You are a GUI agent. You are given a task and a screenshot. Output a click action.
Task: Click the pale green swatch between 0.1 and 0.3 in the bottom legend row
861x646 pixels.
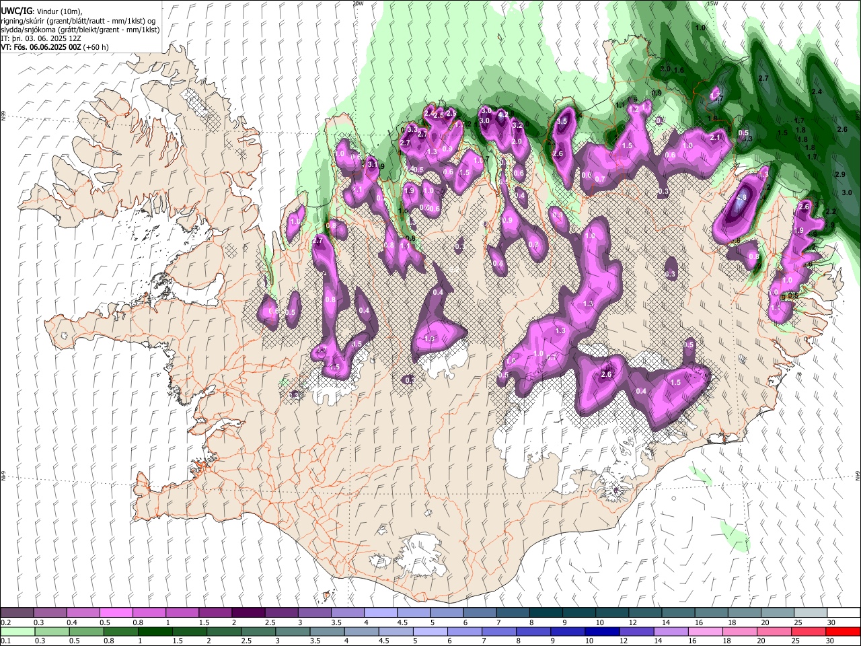point(17,631)
